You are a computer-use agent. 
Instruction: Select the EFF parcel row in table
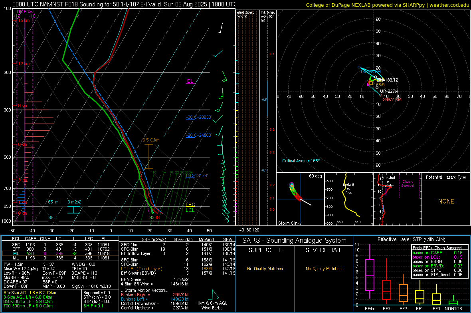click(x=61, y=249)
